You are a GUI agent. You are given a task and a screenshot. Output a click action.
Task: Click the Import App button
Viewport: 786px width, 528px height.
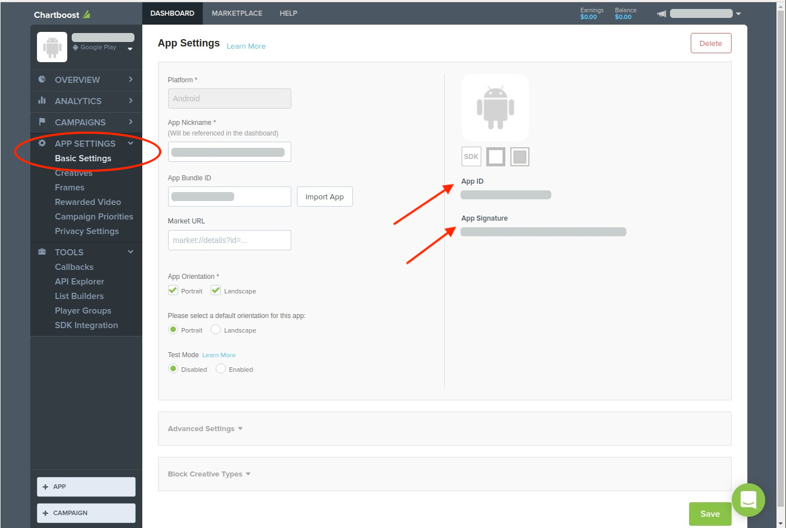pos(324,197)
